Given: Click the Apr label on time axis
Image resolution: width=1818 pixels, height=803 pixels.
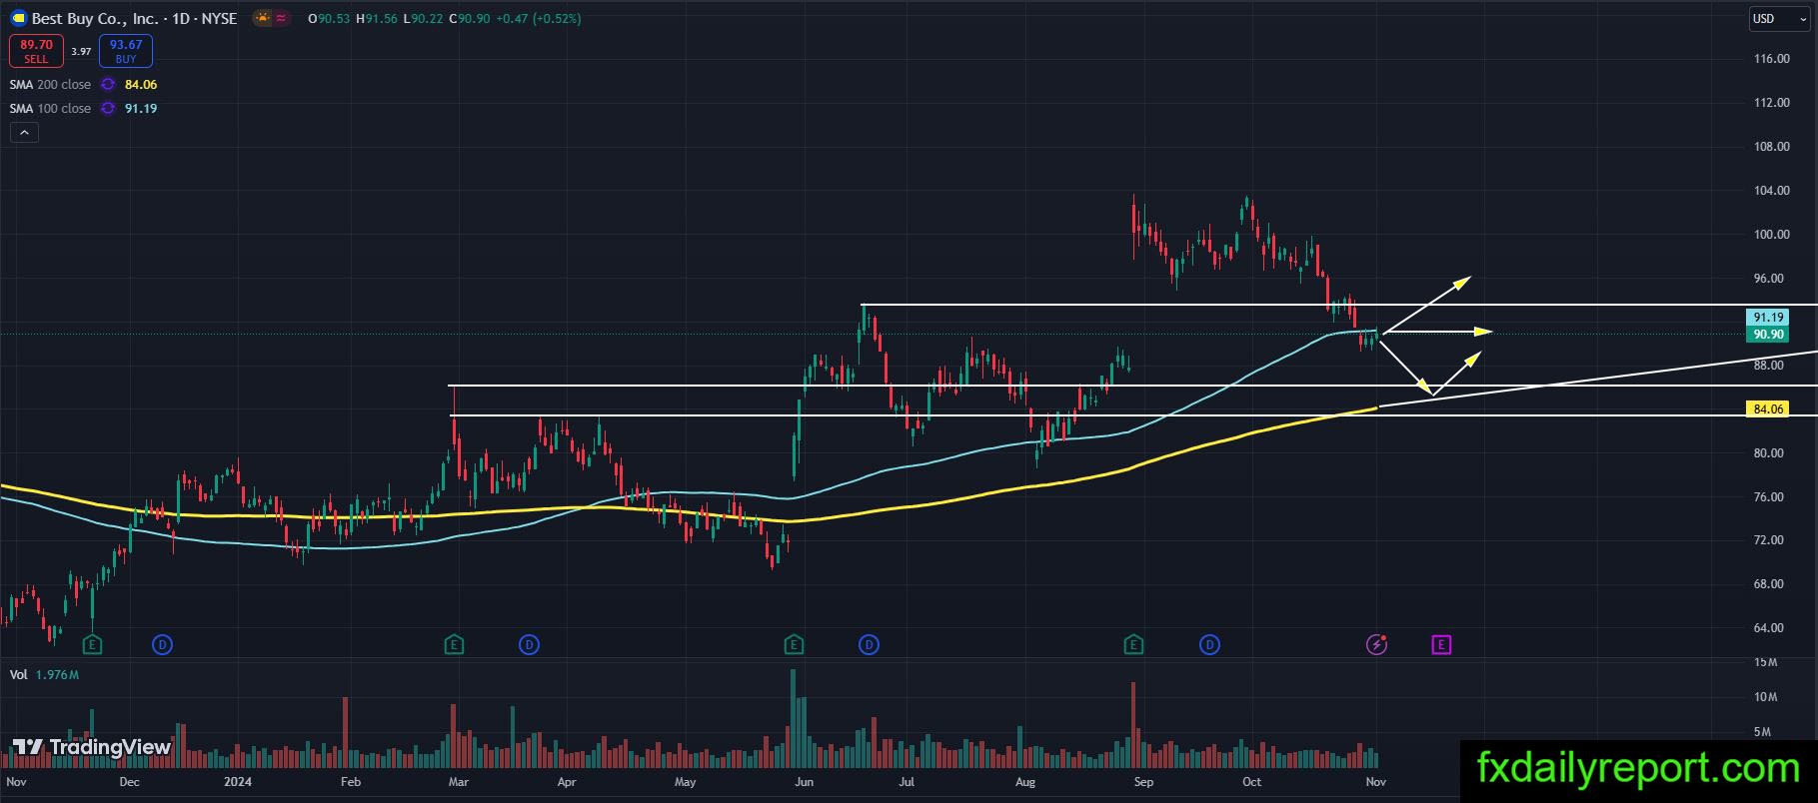Looking at the screenshot, I should [567, 782].
